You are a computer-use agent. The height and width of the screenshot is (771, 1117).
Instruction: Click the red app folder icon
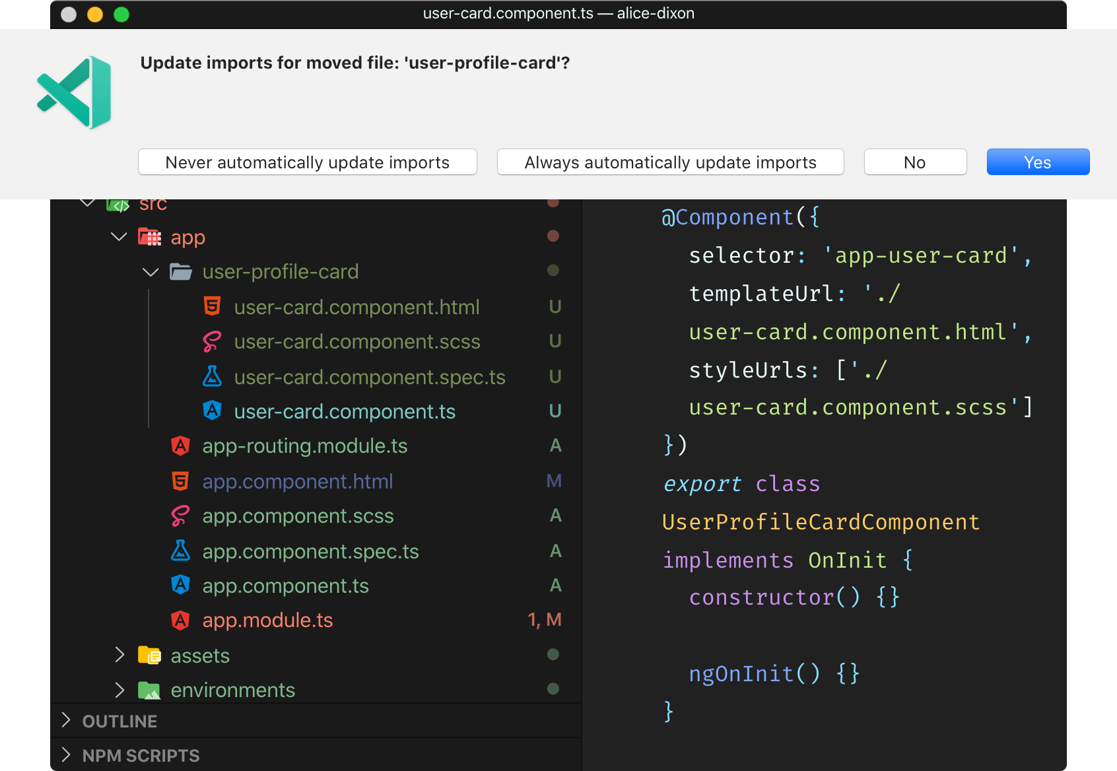[x=150, y=237]
